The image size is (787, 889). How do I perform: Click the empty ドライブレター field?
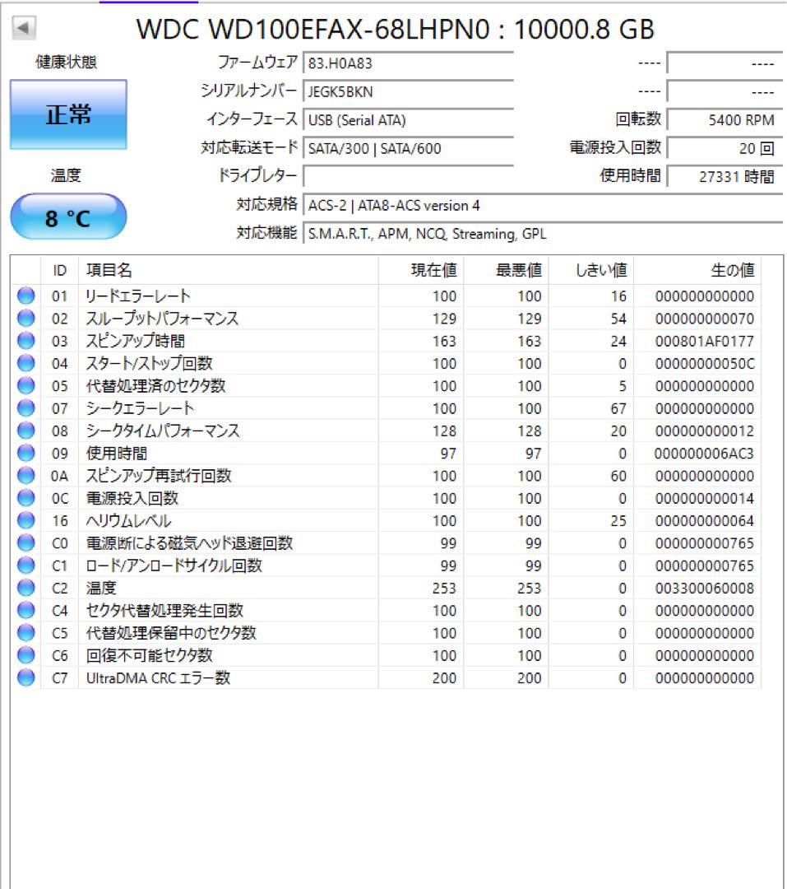tap(408, 176)
